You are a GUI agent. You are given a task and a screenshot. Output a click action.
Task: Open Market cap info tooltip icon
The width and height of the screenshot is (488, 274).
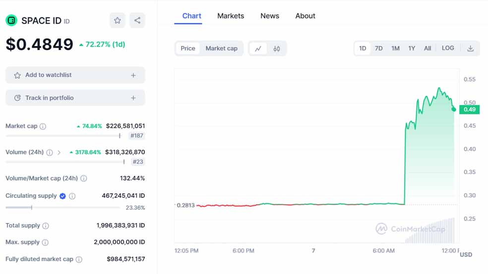[x=43, y=127]
